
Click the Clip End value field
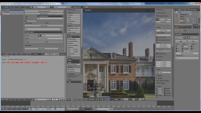(x=163, y=47)
